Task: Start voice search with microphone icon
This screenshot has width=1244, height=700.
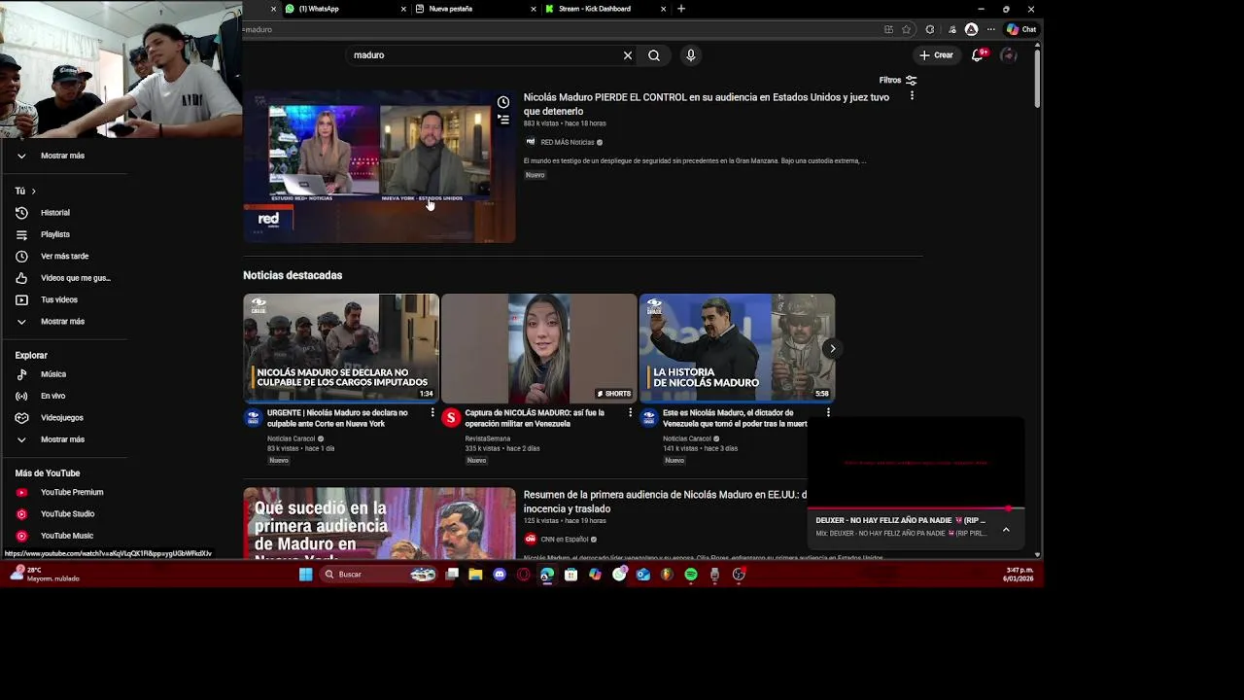Action: click(x=691, y=55)
